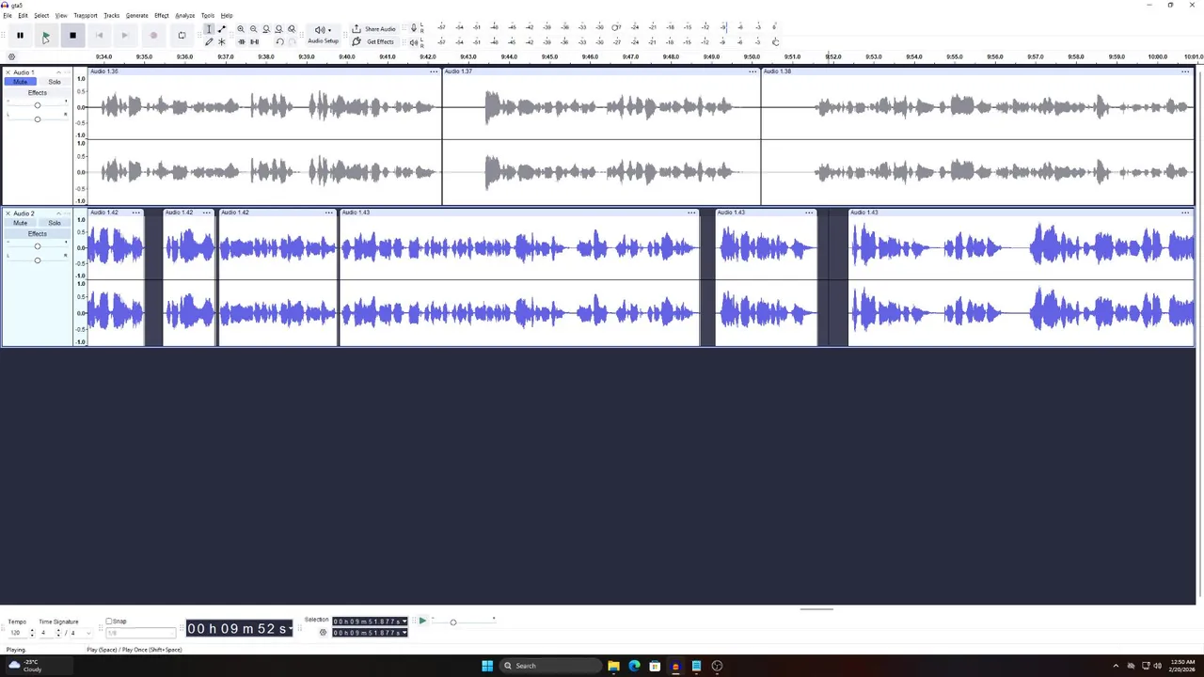Screen dimensions: 1204x677
Task: Open Effects for Audio 2 track
Action: click(38, 233)
